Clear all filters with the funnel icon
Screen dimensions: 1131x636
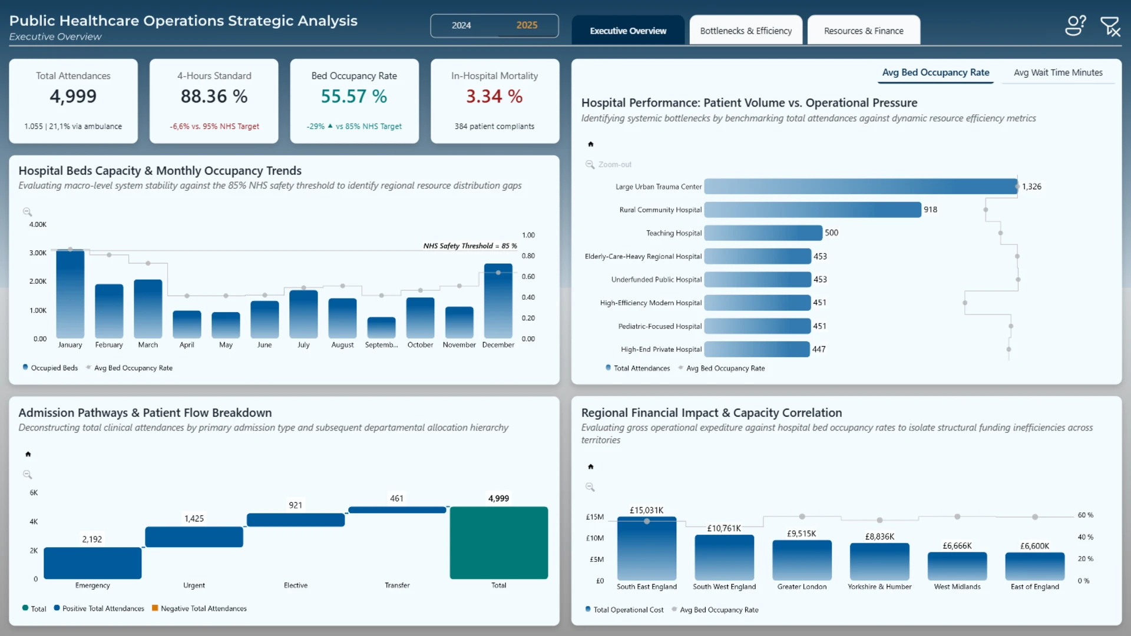click(x=1110, y=26)
